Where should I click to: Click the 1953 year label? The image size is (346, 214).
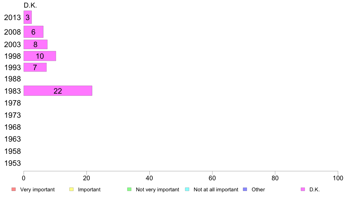pos(13,163)
